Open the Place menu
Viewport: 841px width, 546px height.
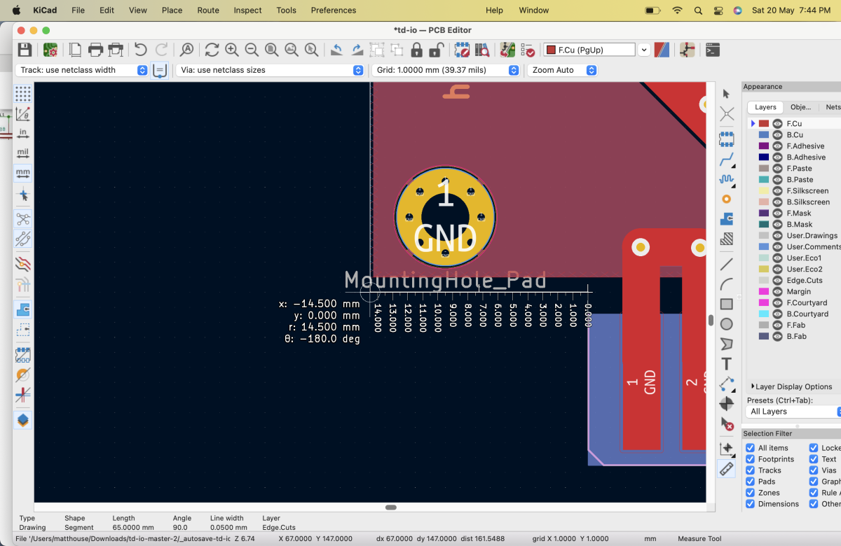[172, 10]
